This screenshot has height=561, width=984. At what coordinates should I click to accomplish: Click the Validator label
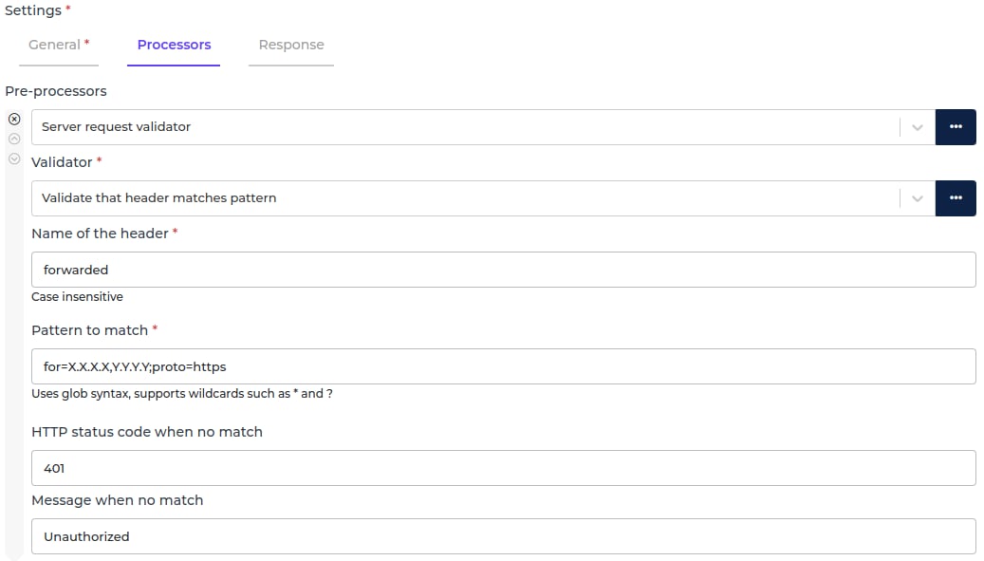tap(62, 162)
